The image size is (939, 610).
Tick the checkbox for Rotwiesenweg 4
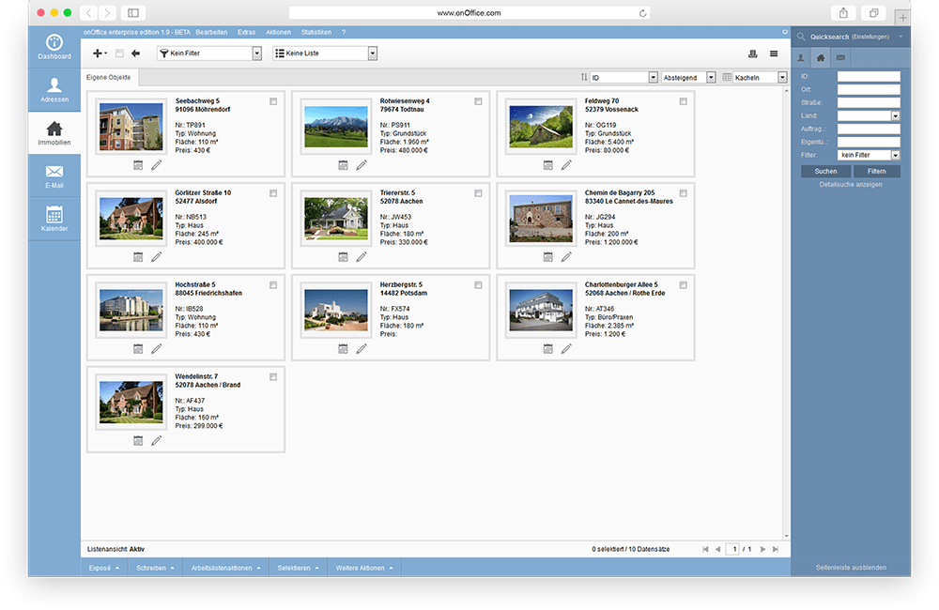pos(478,100)
